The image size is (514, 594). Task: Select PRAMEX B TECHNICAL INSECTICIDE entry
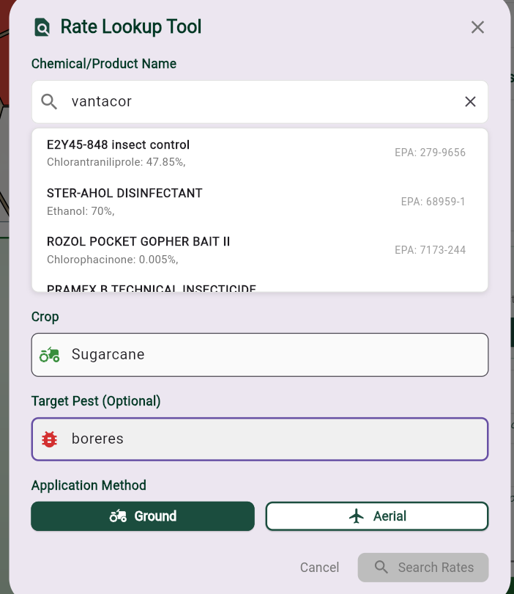pos(220,288)
